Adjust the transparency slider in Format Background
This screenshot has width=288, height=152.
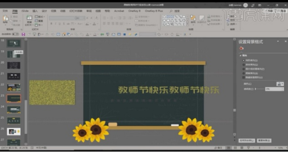click(259, 89)
